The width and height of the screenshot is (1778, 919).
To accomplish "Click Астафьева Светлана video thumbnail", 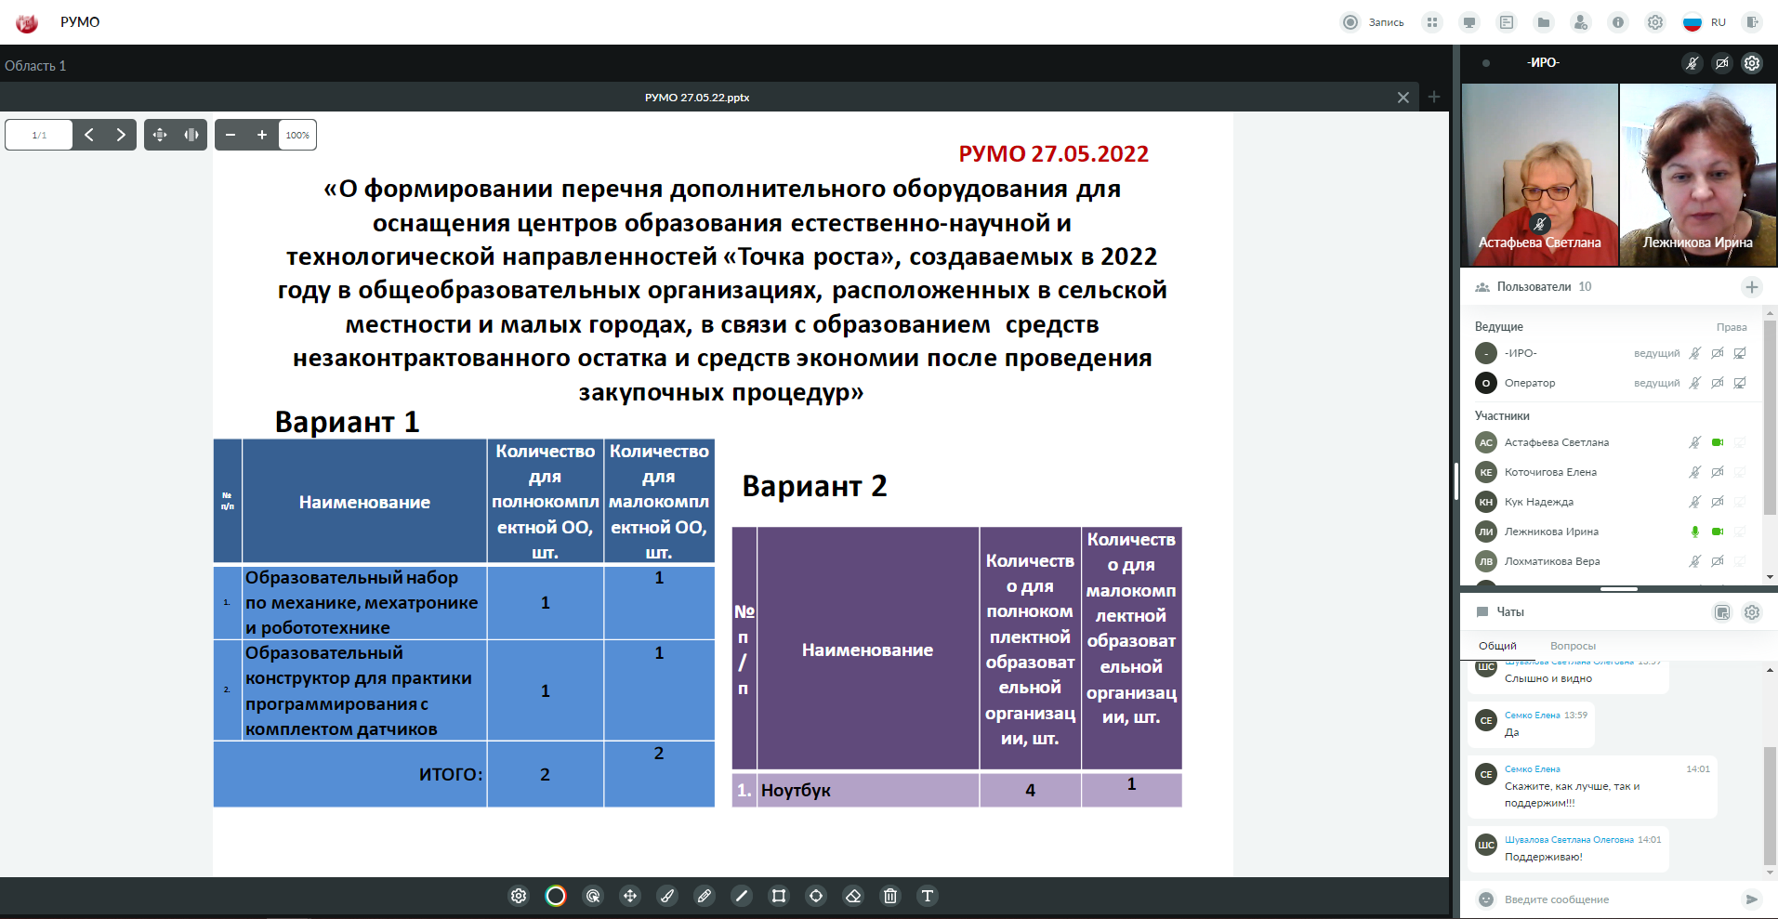I will coord(1539,175).
